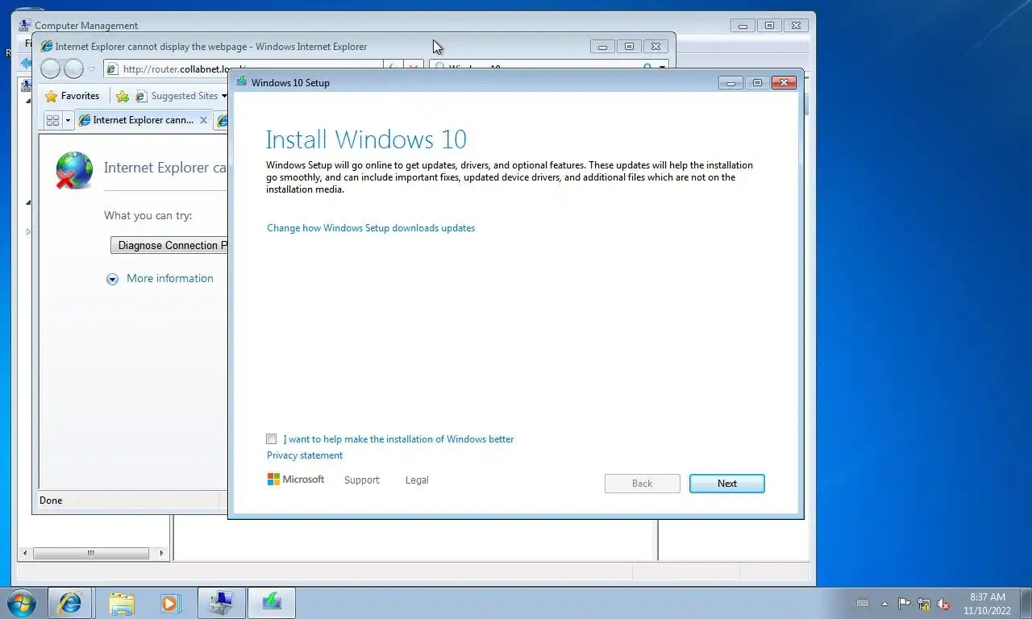
Task: Click the Computer Management title bar icon
Action: (24, 25)
